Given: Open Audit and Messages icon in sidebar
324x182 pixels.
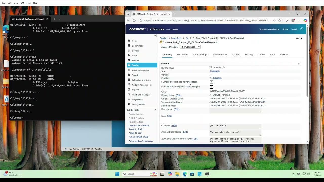Looking at the screenshot, I should click(129, 95).
